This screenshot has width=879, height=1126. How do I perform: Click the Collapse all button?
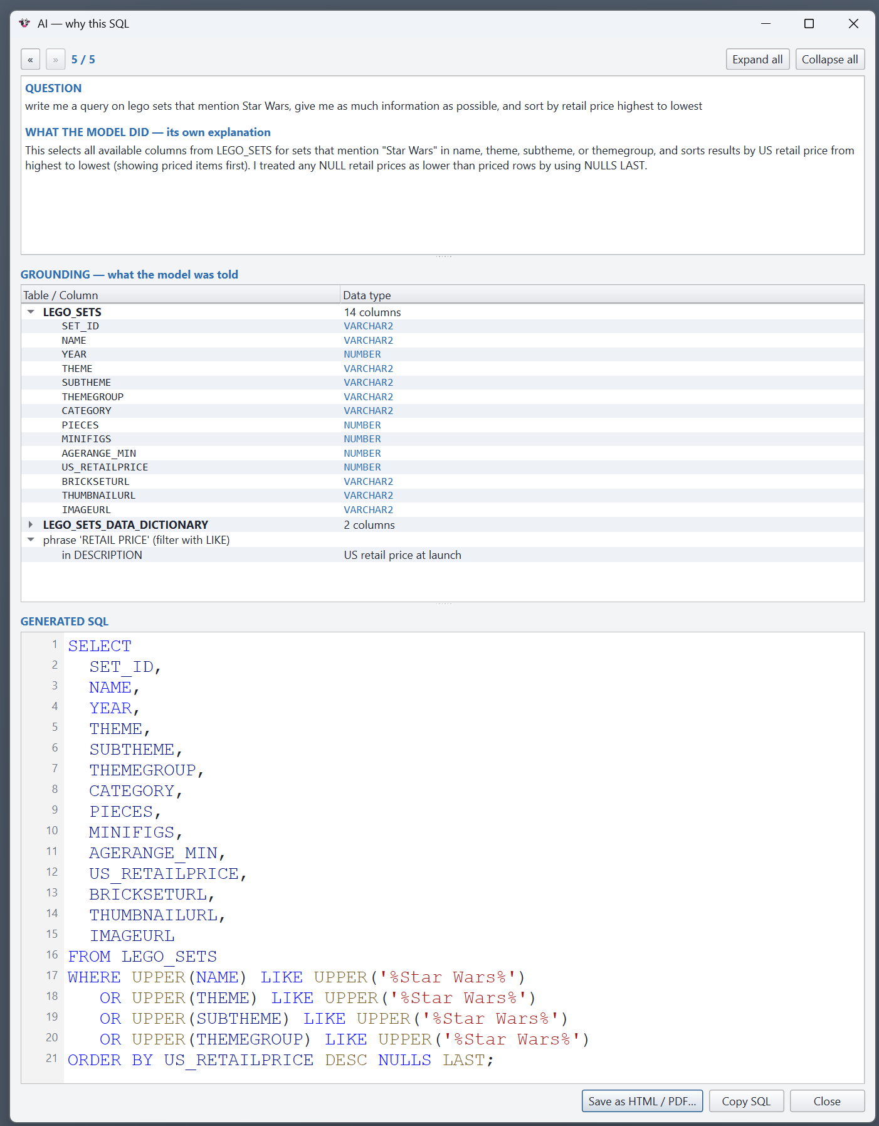830,60
